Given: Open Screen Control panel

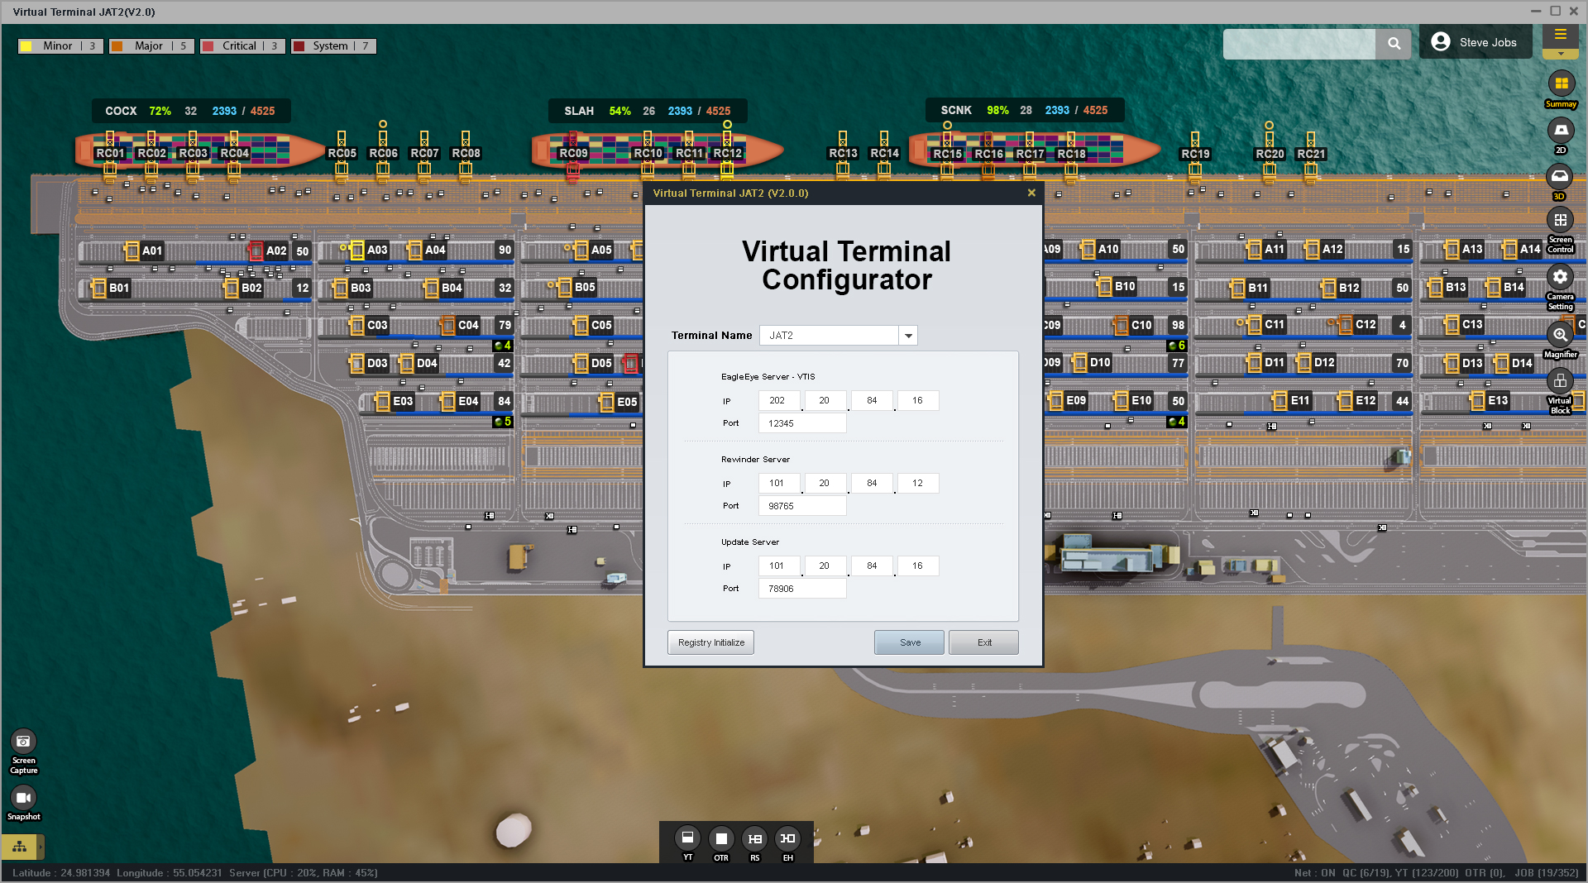Looking at the screenshot, I should pos(1560,221).
